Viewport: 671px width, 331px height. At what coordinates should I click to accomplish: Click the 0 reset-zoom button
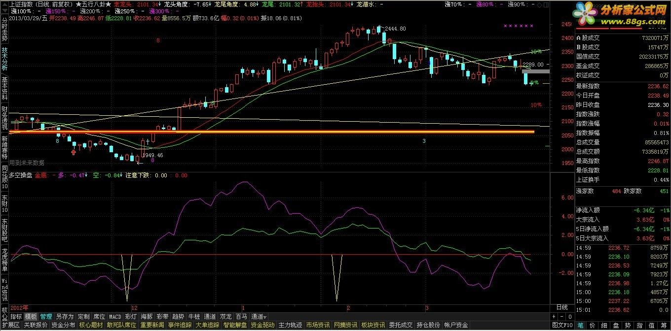click(x=570, y=317)
